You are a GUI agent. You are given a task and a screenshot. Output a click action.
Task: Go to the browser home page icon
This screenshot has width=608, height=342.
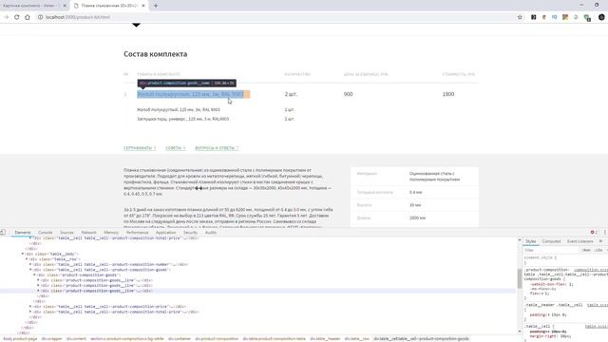click(28, 17)
